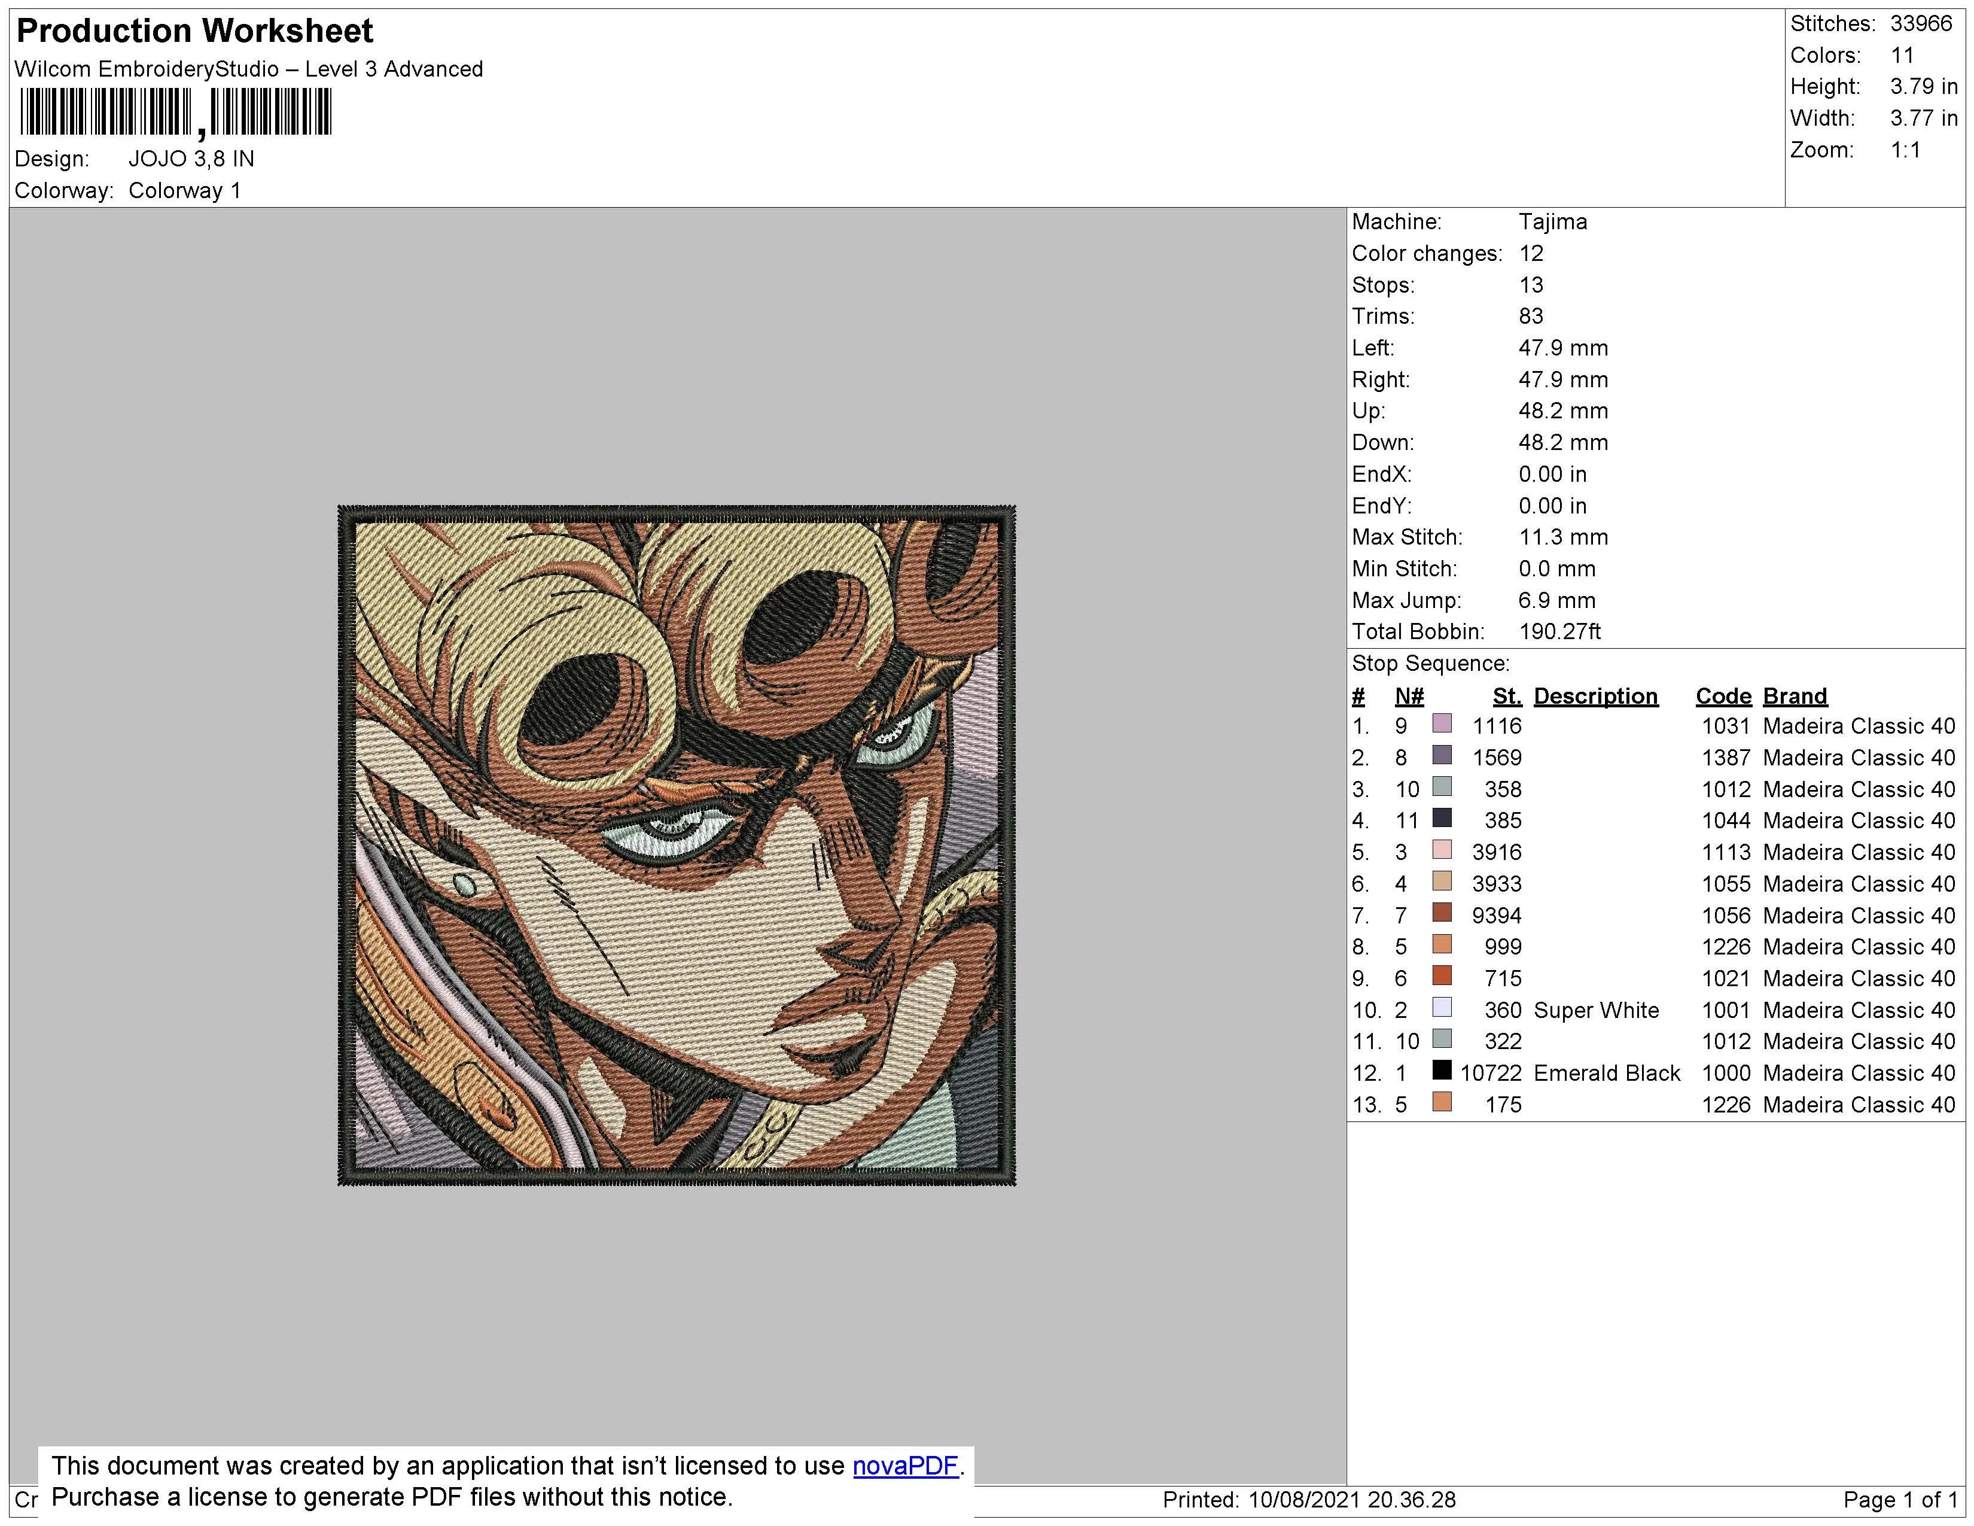
Task: Click the stop 13 orange swatch
Action: 1443,1102
